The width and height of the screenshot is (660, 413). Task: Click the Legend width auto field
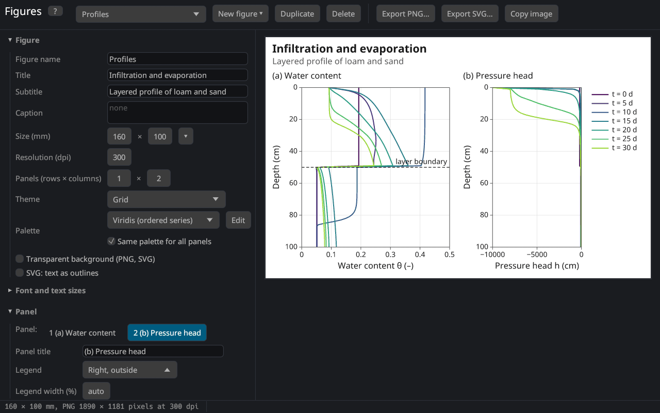(96, 391)
